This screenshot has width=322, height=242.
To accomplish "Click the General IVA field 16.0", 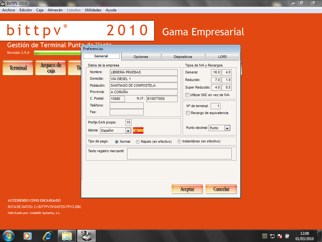I will pos(216,72).
